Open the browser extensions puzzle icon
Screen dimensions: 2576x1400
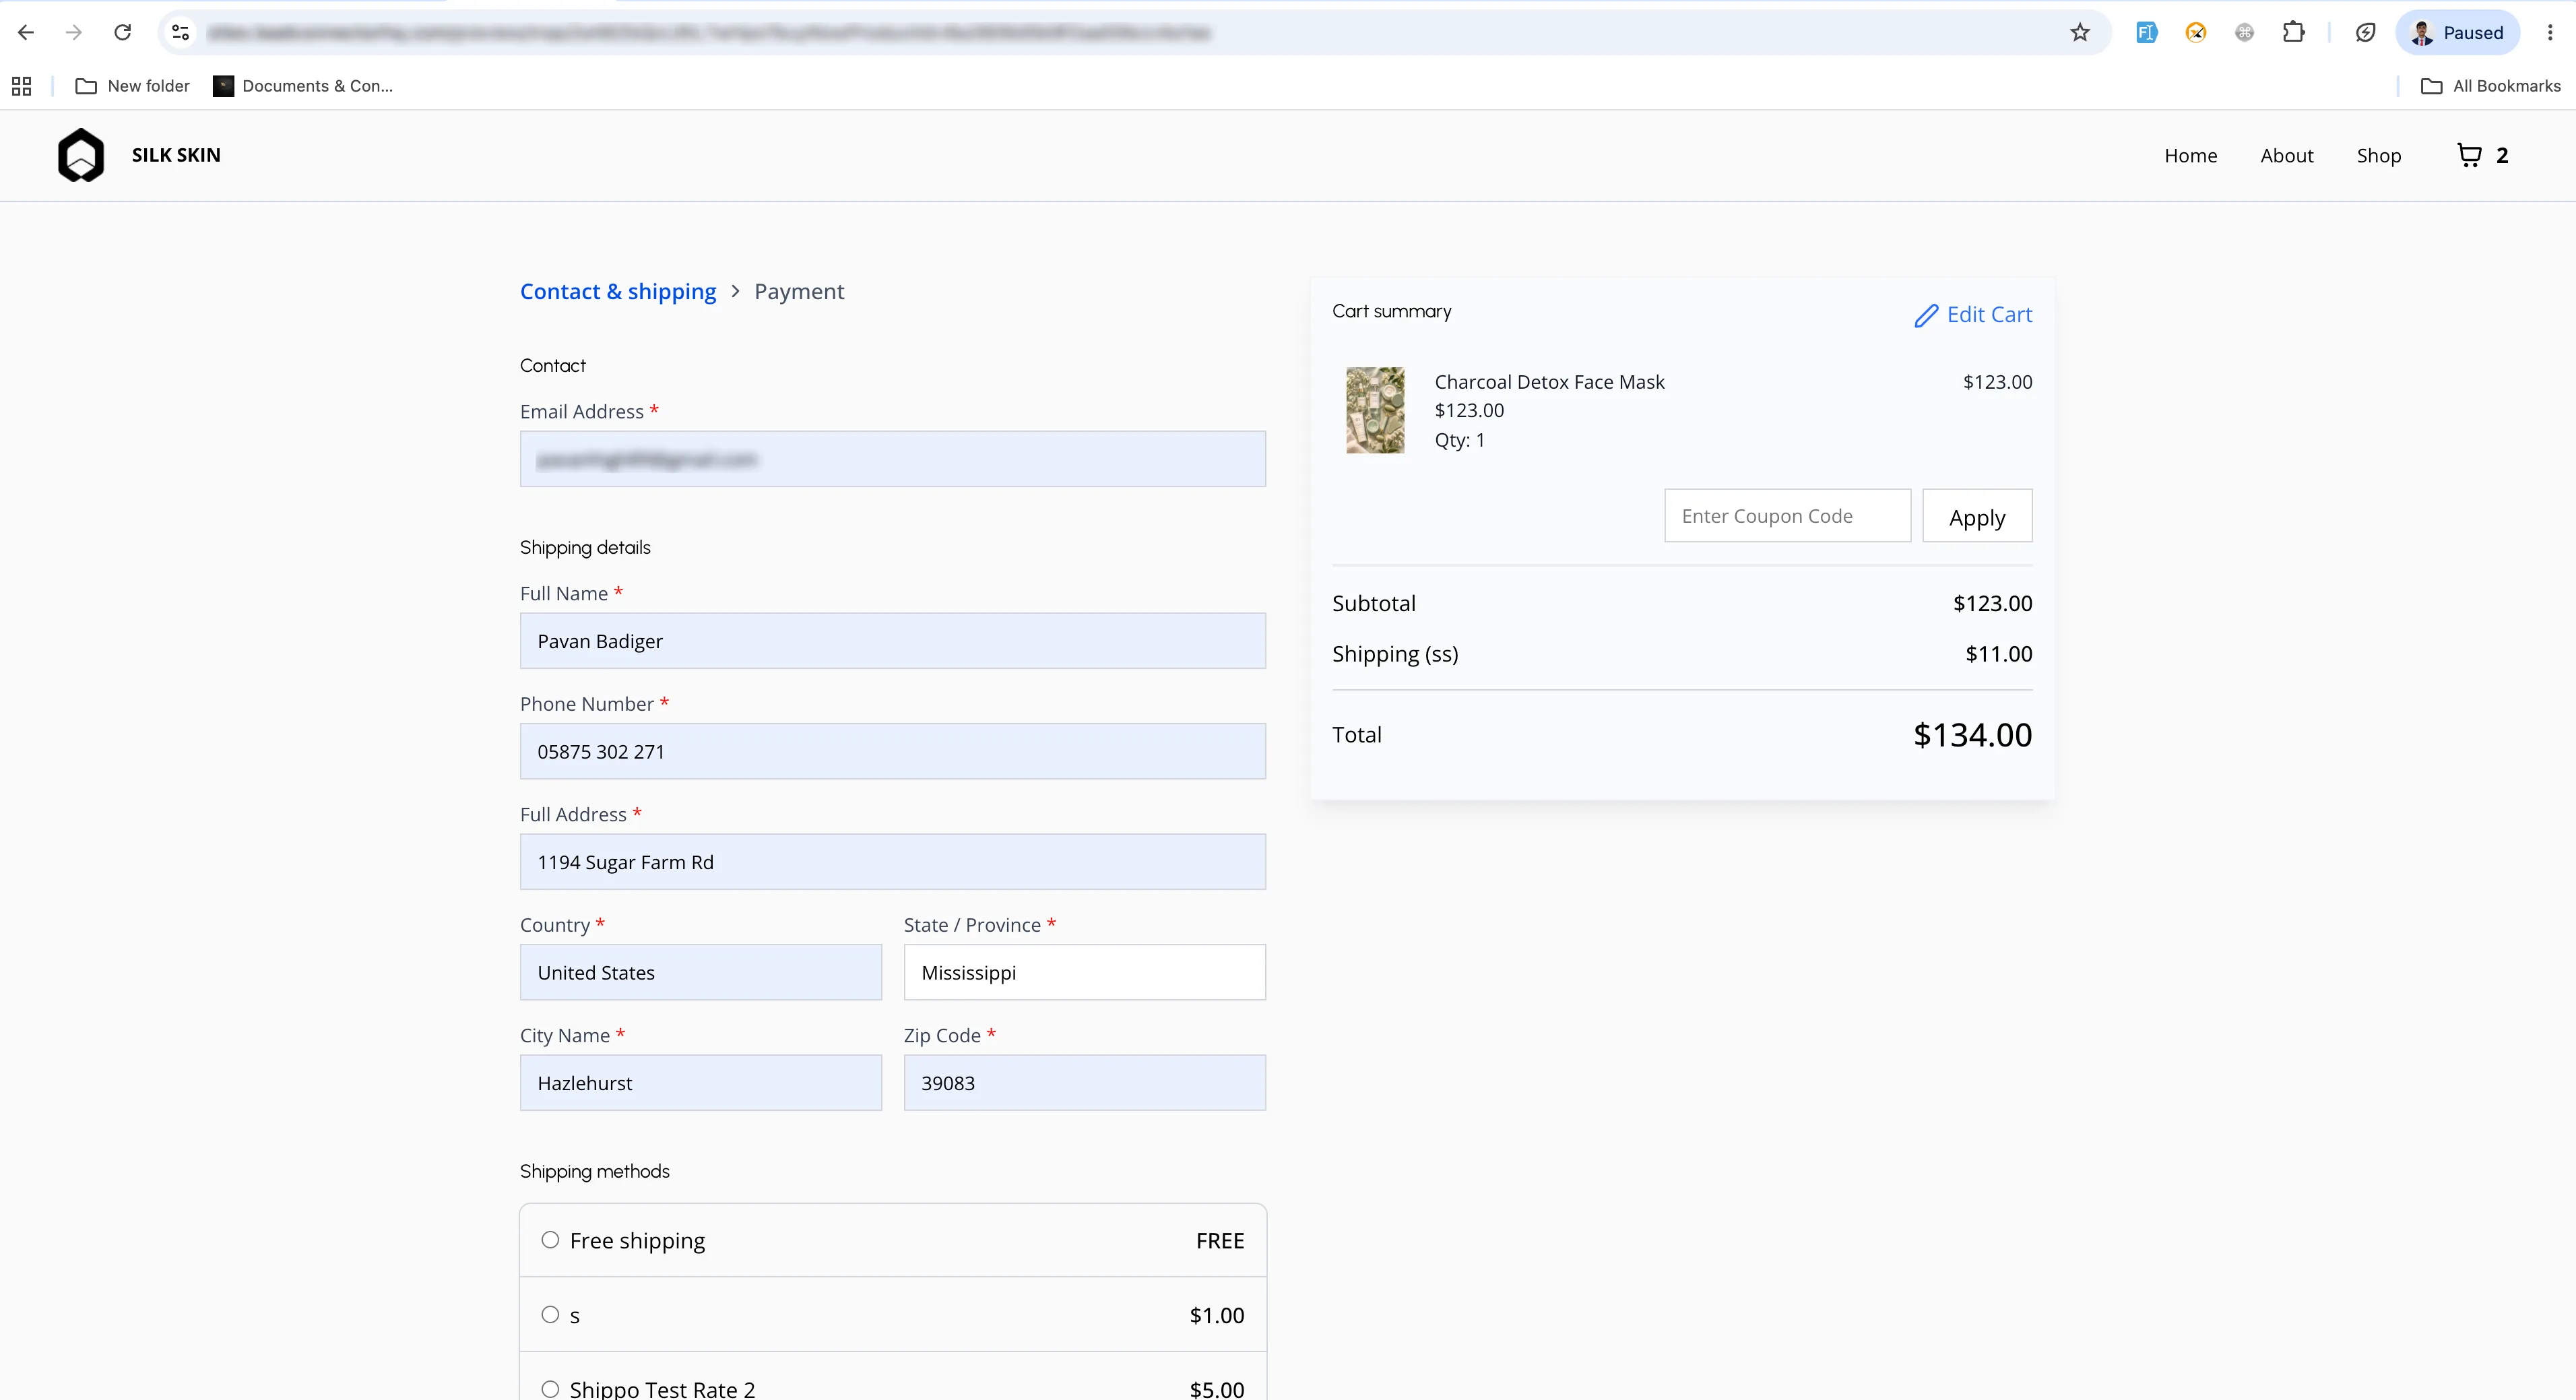click(x=2293, y=33)
